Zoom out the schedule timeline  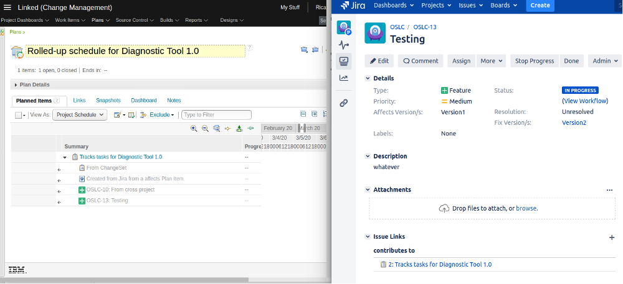[x=205, y=129]
